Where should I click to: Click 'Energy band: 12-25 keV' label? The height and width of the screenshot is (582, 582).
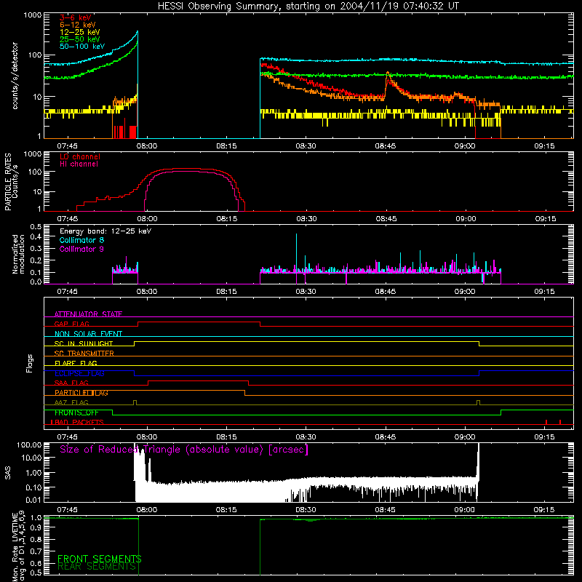click(105, 231)
